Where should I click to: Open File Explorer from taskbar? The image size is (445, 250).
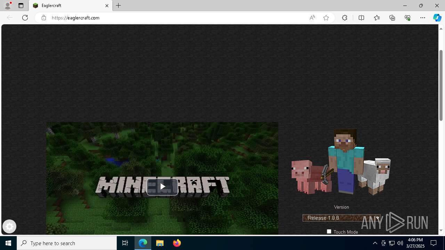coord(160,243)
